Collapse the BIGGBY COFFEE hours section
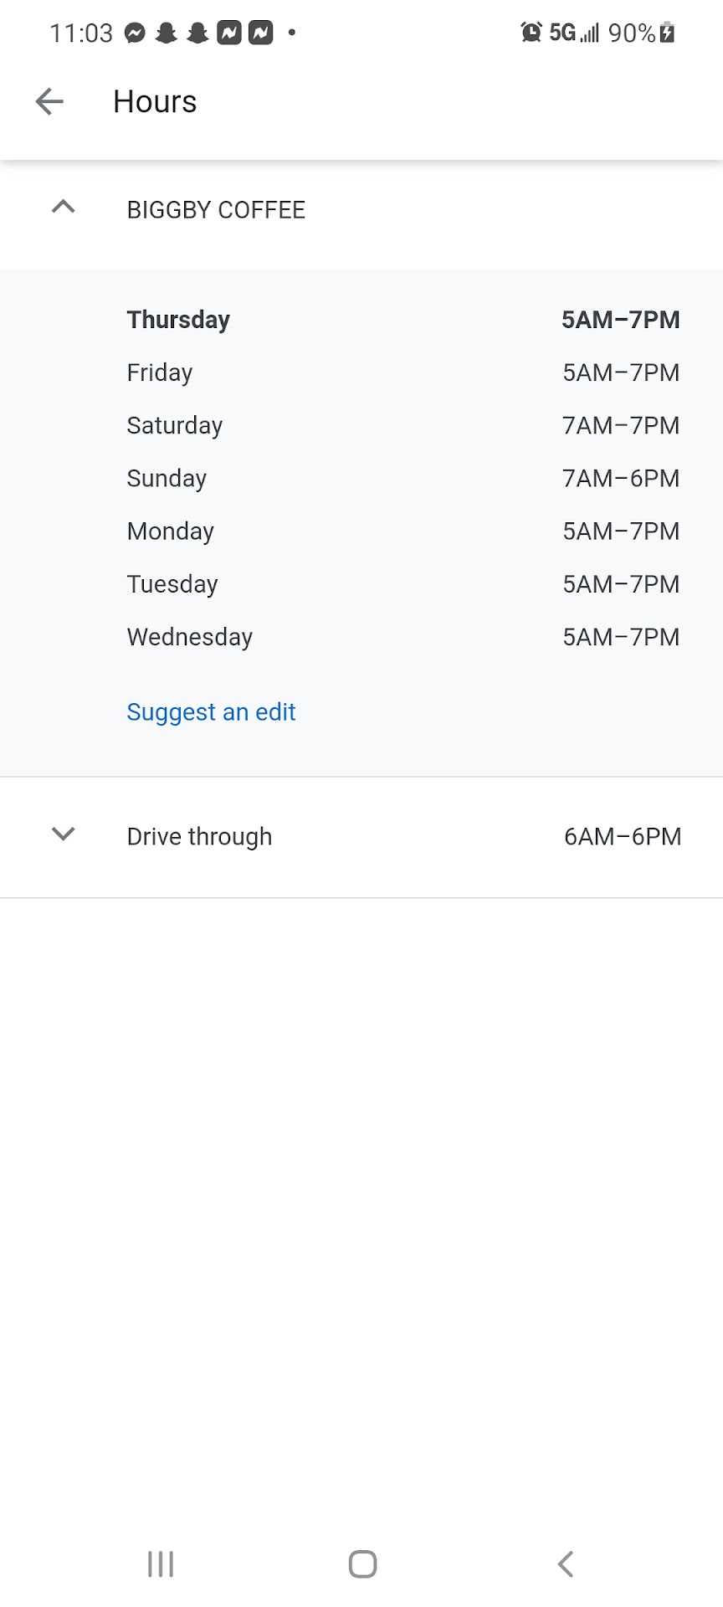The height and width of the screenshot is (1607, 723). pyautogui.click(x=64, y=208)
